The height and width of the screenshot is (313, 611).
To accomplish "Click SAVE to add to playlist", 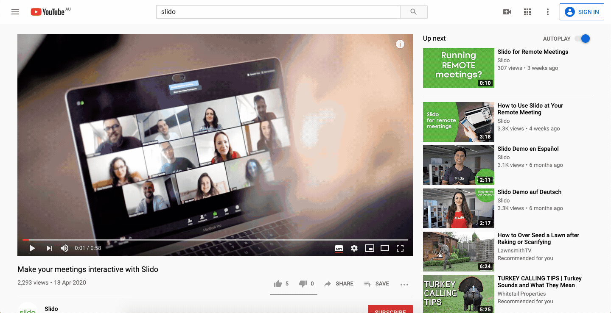I will [x=377, y=284].
